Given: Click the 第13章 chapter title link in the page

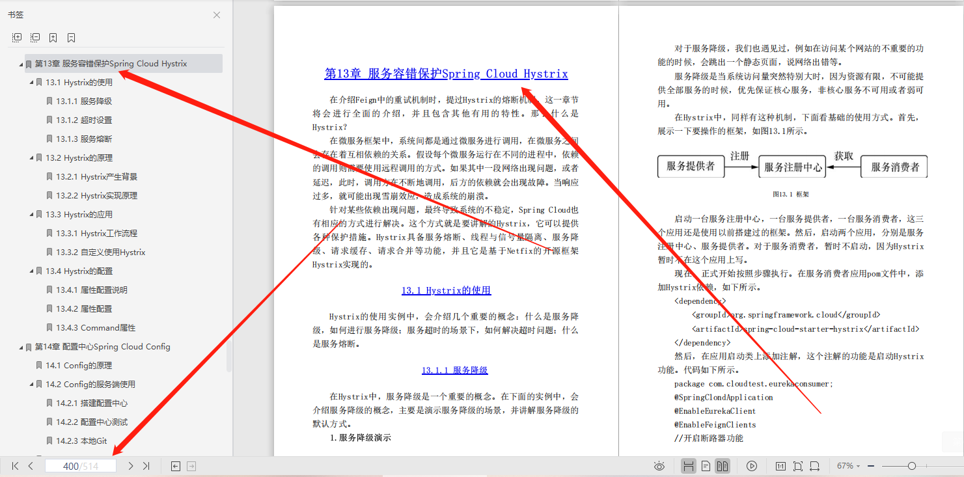Looking at the screenshot, I should (x=446, y=74).
